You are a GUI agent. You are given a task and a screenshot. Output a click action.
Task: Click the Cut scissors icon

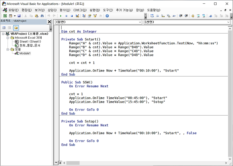click(25, 16)
